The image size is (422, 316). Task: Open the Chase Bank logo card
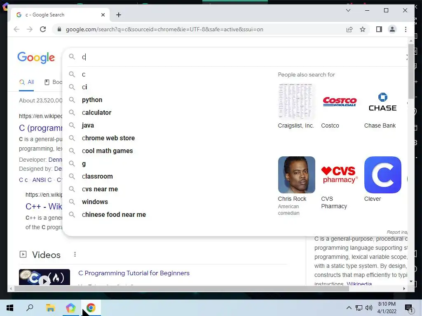(383, 102)
